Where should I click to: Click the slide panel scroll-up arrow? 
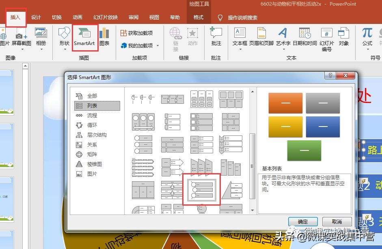[x=25, y=66]
